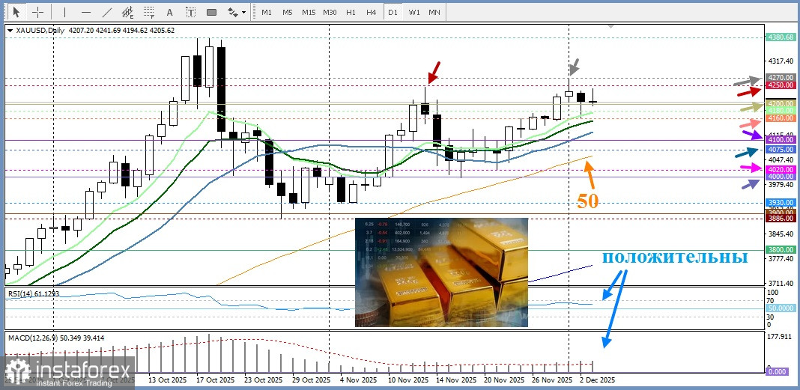Viewport: 800px width, 390px height.
Task: Select the cursor arrow tool
Action: (16, 12)
